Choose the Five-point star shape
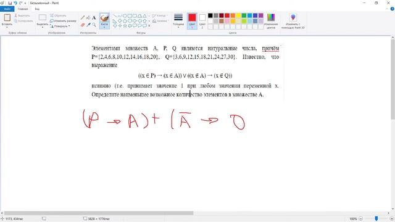 click(x=125, y=25)
